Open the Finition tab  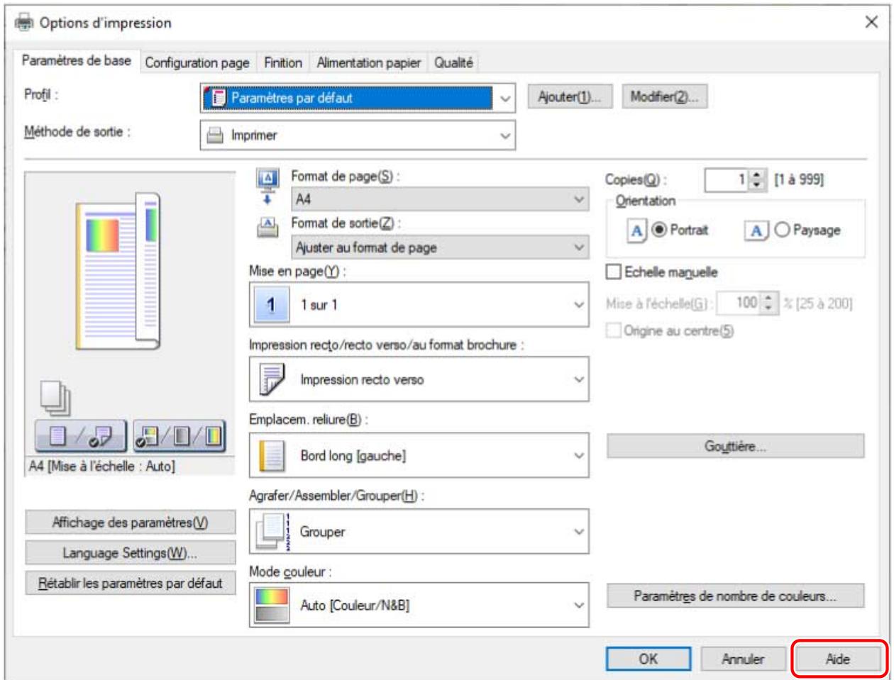click(x=283, y=62)
